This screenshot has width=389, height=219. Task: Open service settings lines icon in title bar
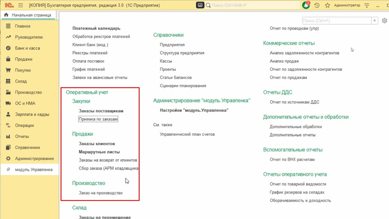pos(367,5)
